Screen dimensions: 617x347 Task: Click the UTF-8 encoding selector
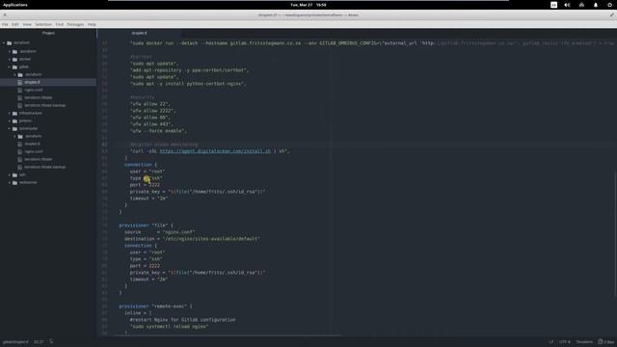click(565, 342)
